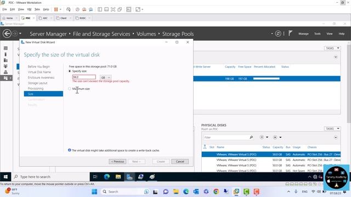
Task: Expand the Physical Disks filter chevron
Action: tap(336, 137)
